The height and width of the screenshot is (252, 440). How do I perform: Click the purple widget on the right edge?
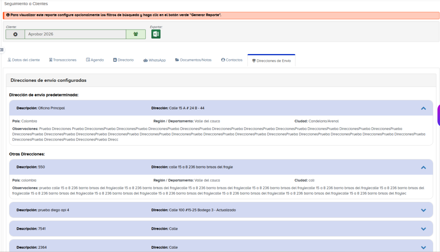(x=438, y=115)
